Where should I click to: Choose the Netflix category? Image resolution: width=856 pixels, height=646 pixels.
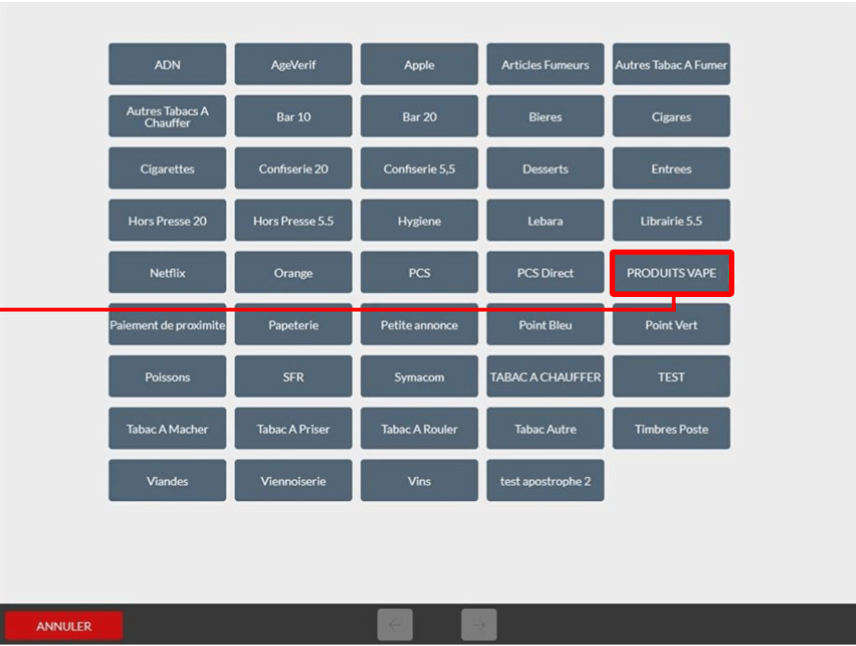coord(167,273)
